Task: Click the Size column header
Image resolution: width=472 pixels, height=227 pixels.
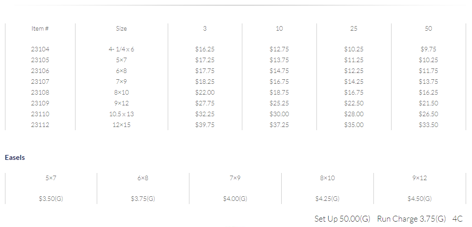Action: coord(121,28)
